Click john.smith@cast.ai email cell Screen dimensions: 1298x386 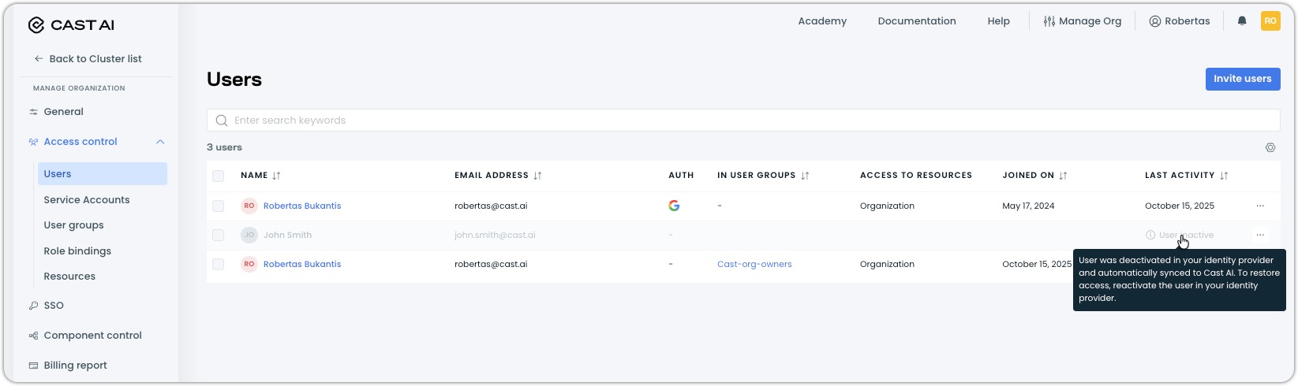click(495, 235)
